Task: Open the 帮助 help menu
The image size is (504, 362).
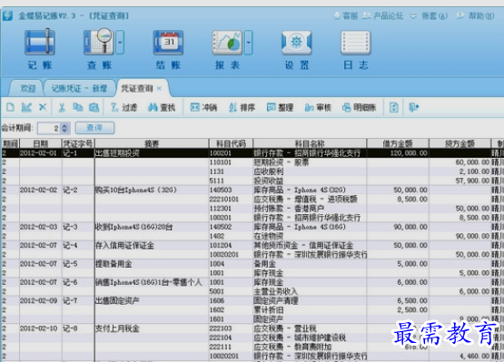Action: [x=476, y=15]
